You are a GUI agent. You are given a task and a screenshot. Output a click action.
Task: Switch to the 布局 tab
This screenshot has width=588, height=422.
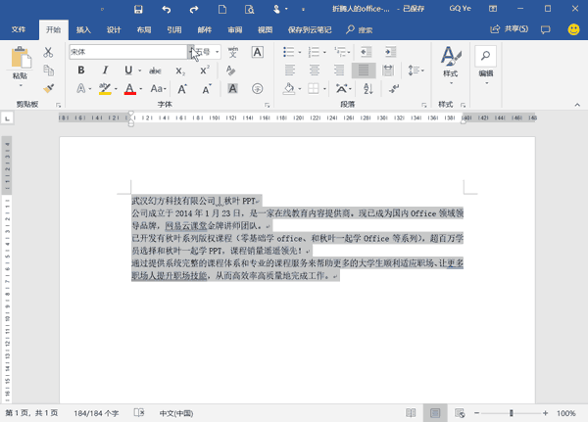[144, 29]
